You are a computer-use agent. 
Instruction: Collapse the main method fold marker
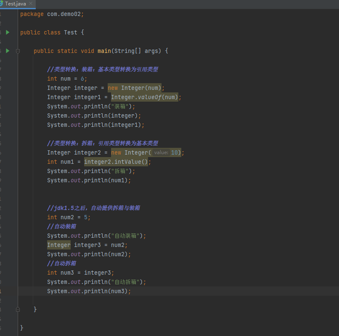18,51
